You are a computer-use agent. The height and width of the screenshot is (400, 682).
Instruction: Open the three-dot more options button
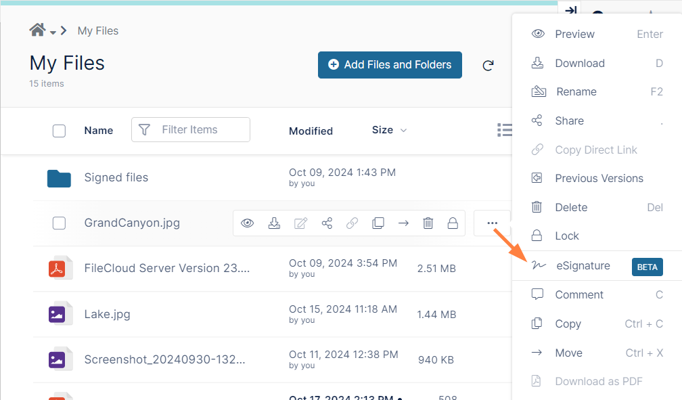pyautogui.click(x=492, y=223)
